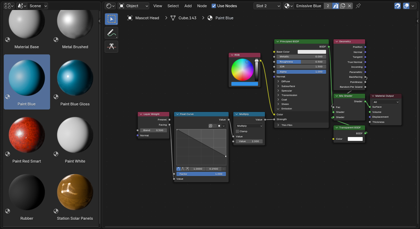Set the curve handle type to Auto Clamped
420x229 pixels.
coord(187,169)
